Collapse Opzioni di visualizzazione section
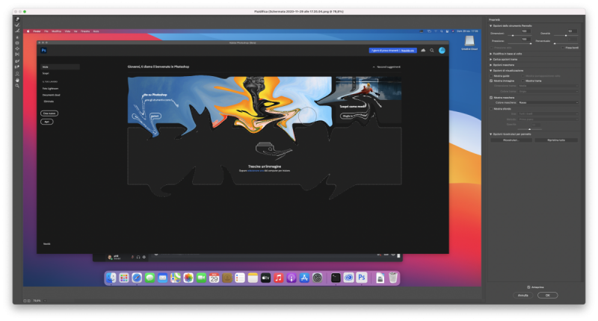598x321 pixels. (491, 70)
